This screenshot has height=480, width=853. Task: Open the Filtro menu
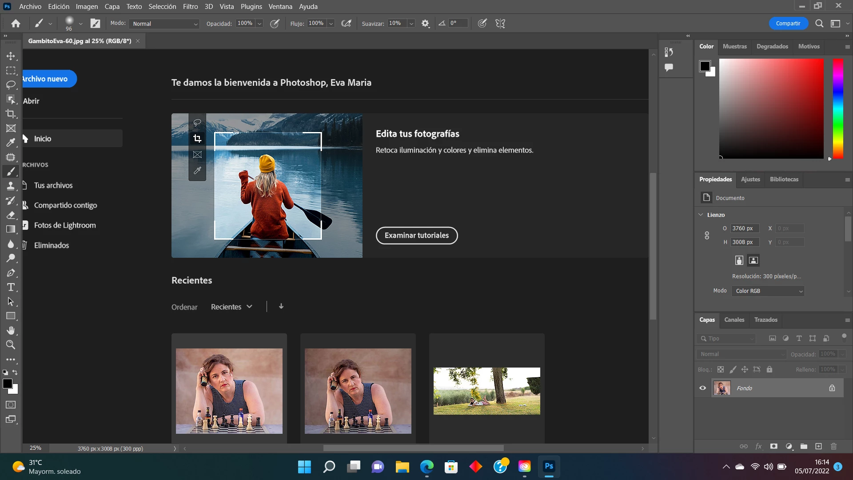pos(190,6)
